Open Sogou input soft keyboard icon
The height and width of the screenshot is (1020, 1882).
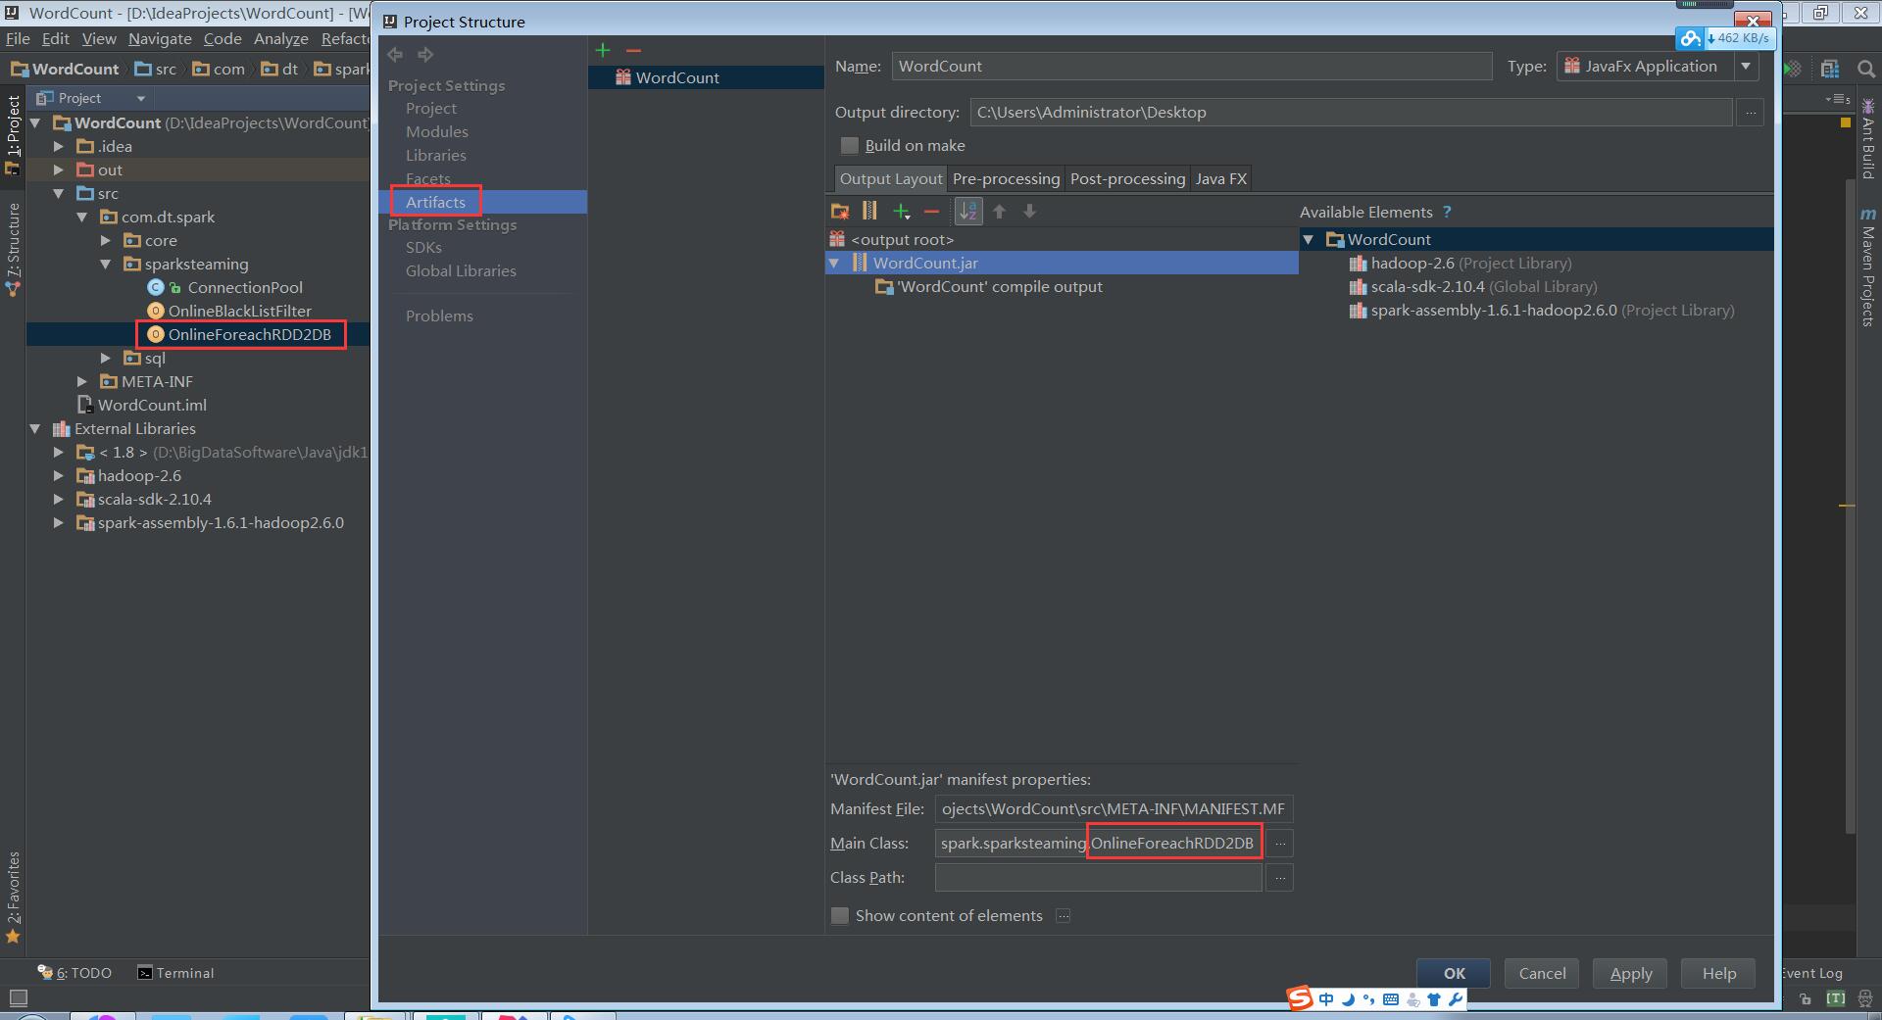[1391, 999]
